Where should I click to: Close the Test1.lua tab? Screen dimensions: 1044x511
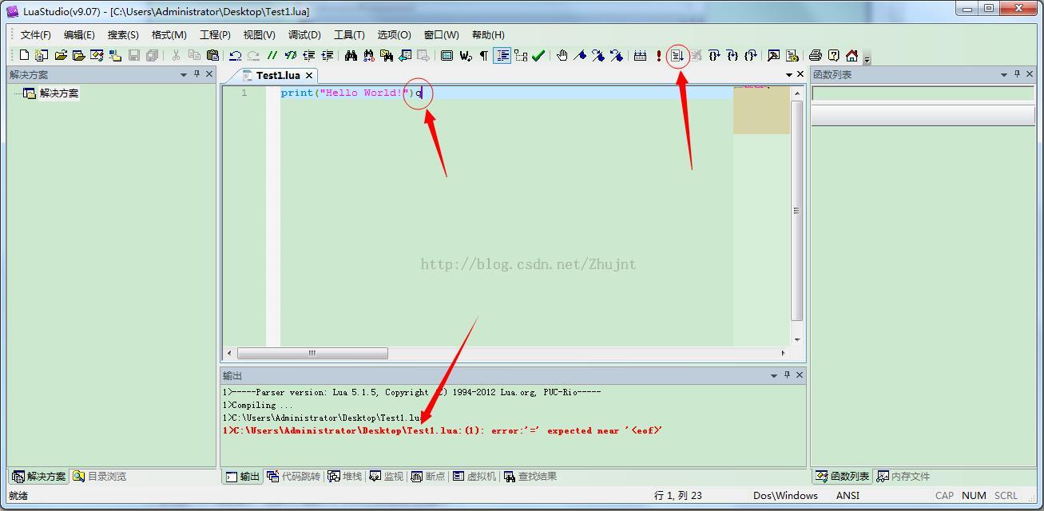[309, 75]
